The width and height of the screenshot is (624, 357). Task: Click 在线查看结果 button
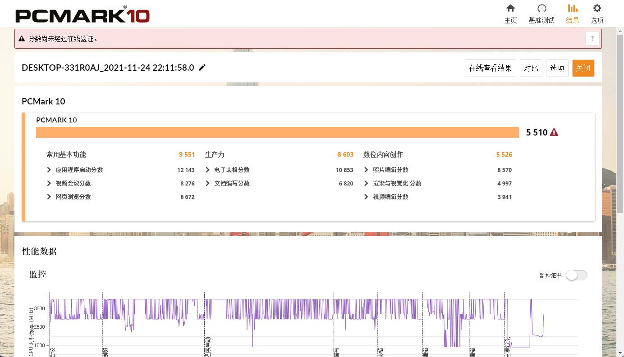click(x=490, y=68)
